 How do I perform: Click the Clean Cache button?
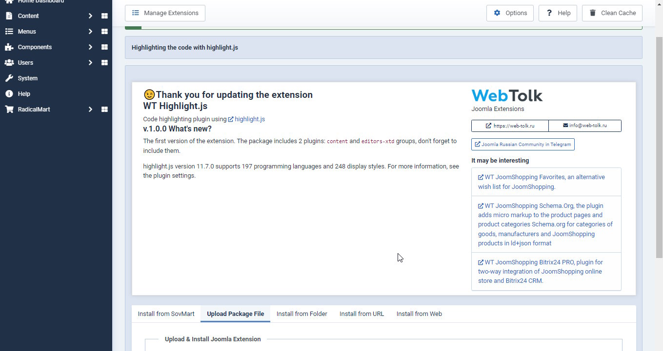point(612,13)
